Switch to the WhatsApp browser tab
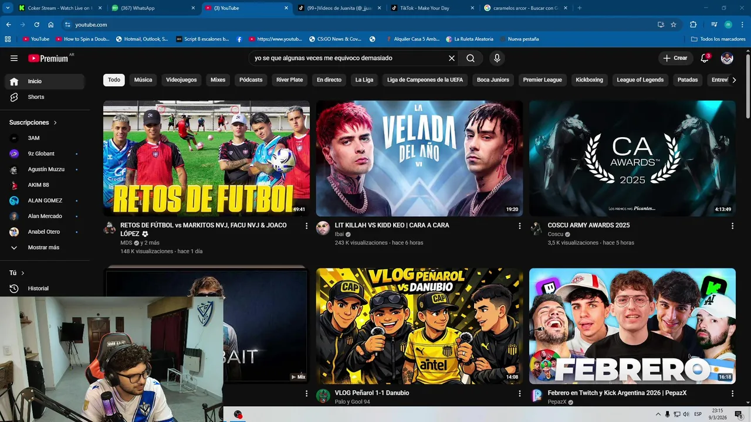Screen dimensions: 751x422 point(153,8)
